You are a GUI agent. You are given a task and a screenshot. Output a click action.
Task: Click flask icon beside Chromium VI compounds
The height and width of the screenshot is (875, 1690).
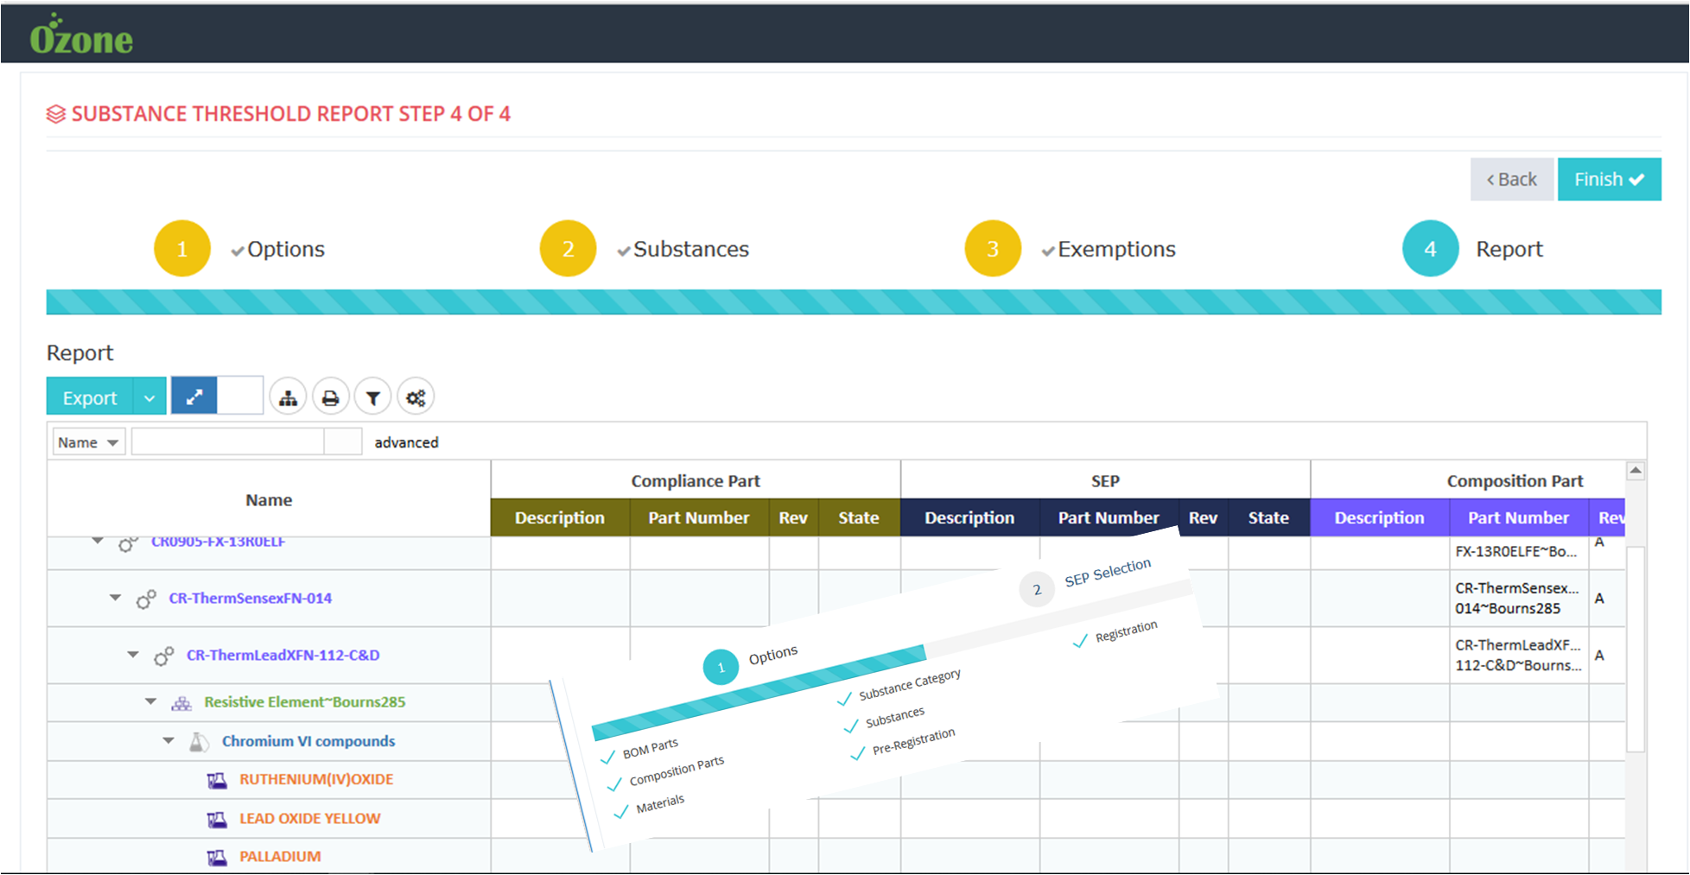(199, 742)
